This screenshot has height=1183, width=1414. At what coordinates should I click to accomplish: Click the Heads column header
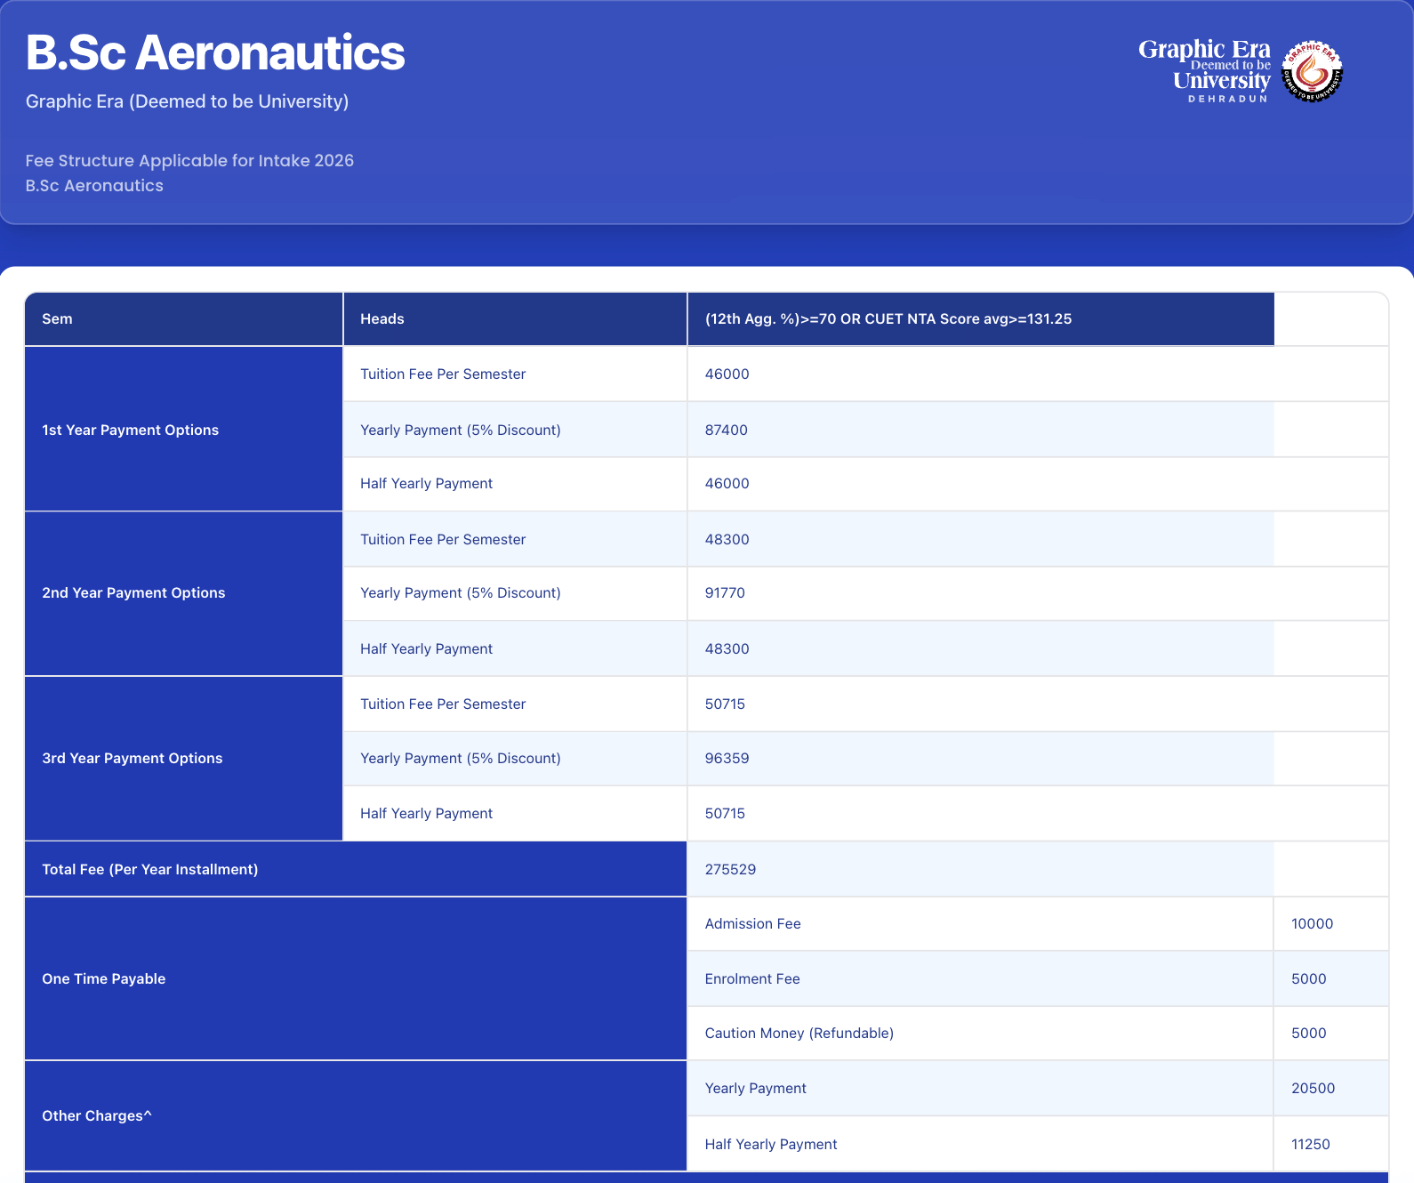coord(382,319)
